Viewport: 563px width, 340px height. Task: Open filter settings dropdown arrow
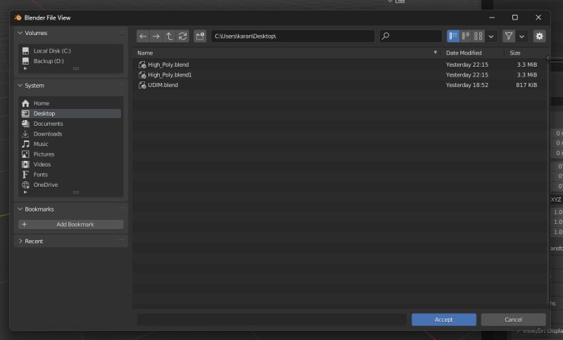click(x=521, y=37)
